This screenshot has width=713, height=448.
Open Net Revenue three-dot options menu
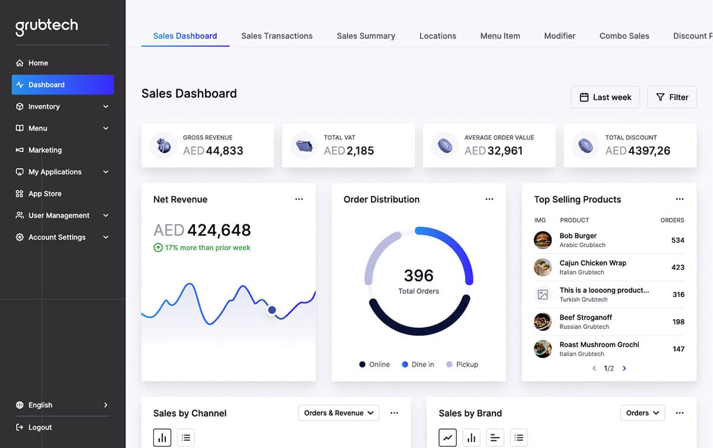coord(299,200)
